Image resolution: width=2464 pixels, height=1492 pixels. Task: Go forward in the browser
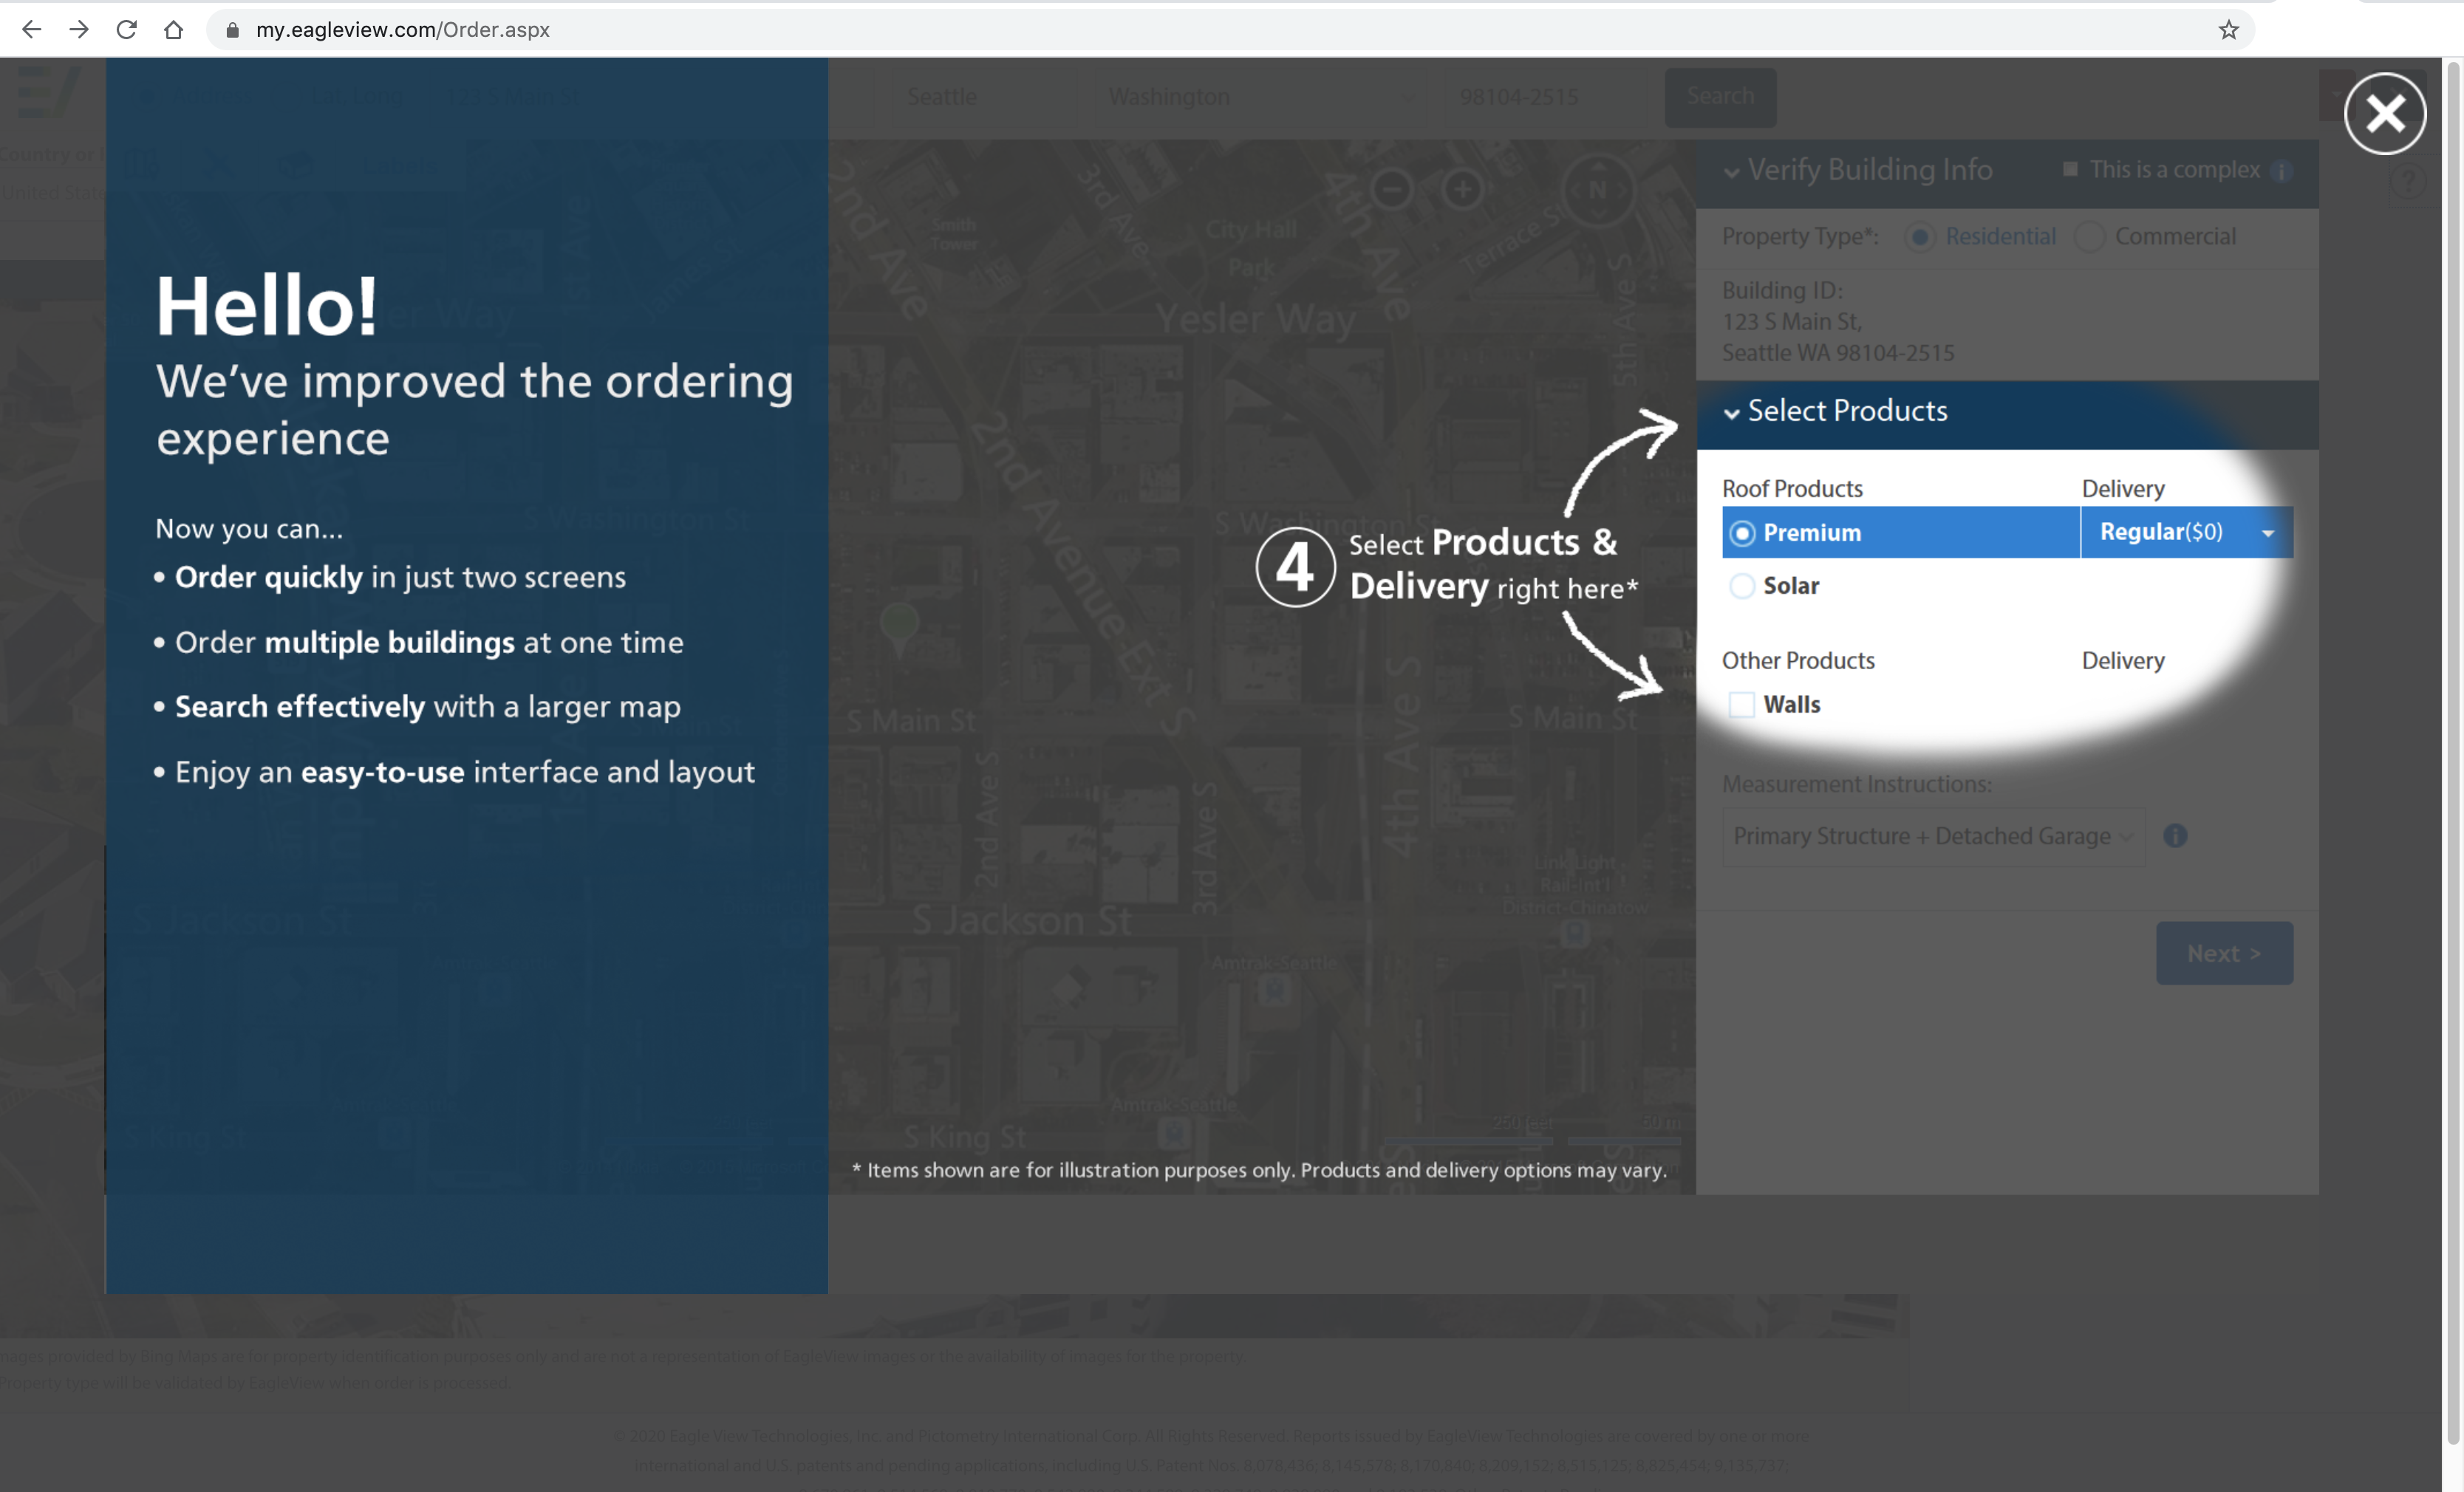[79, 30]
